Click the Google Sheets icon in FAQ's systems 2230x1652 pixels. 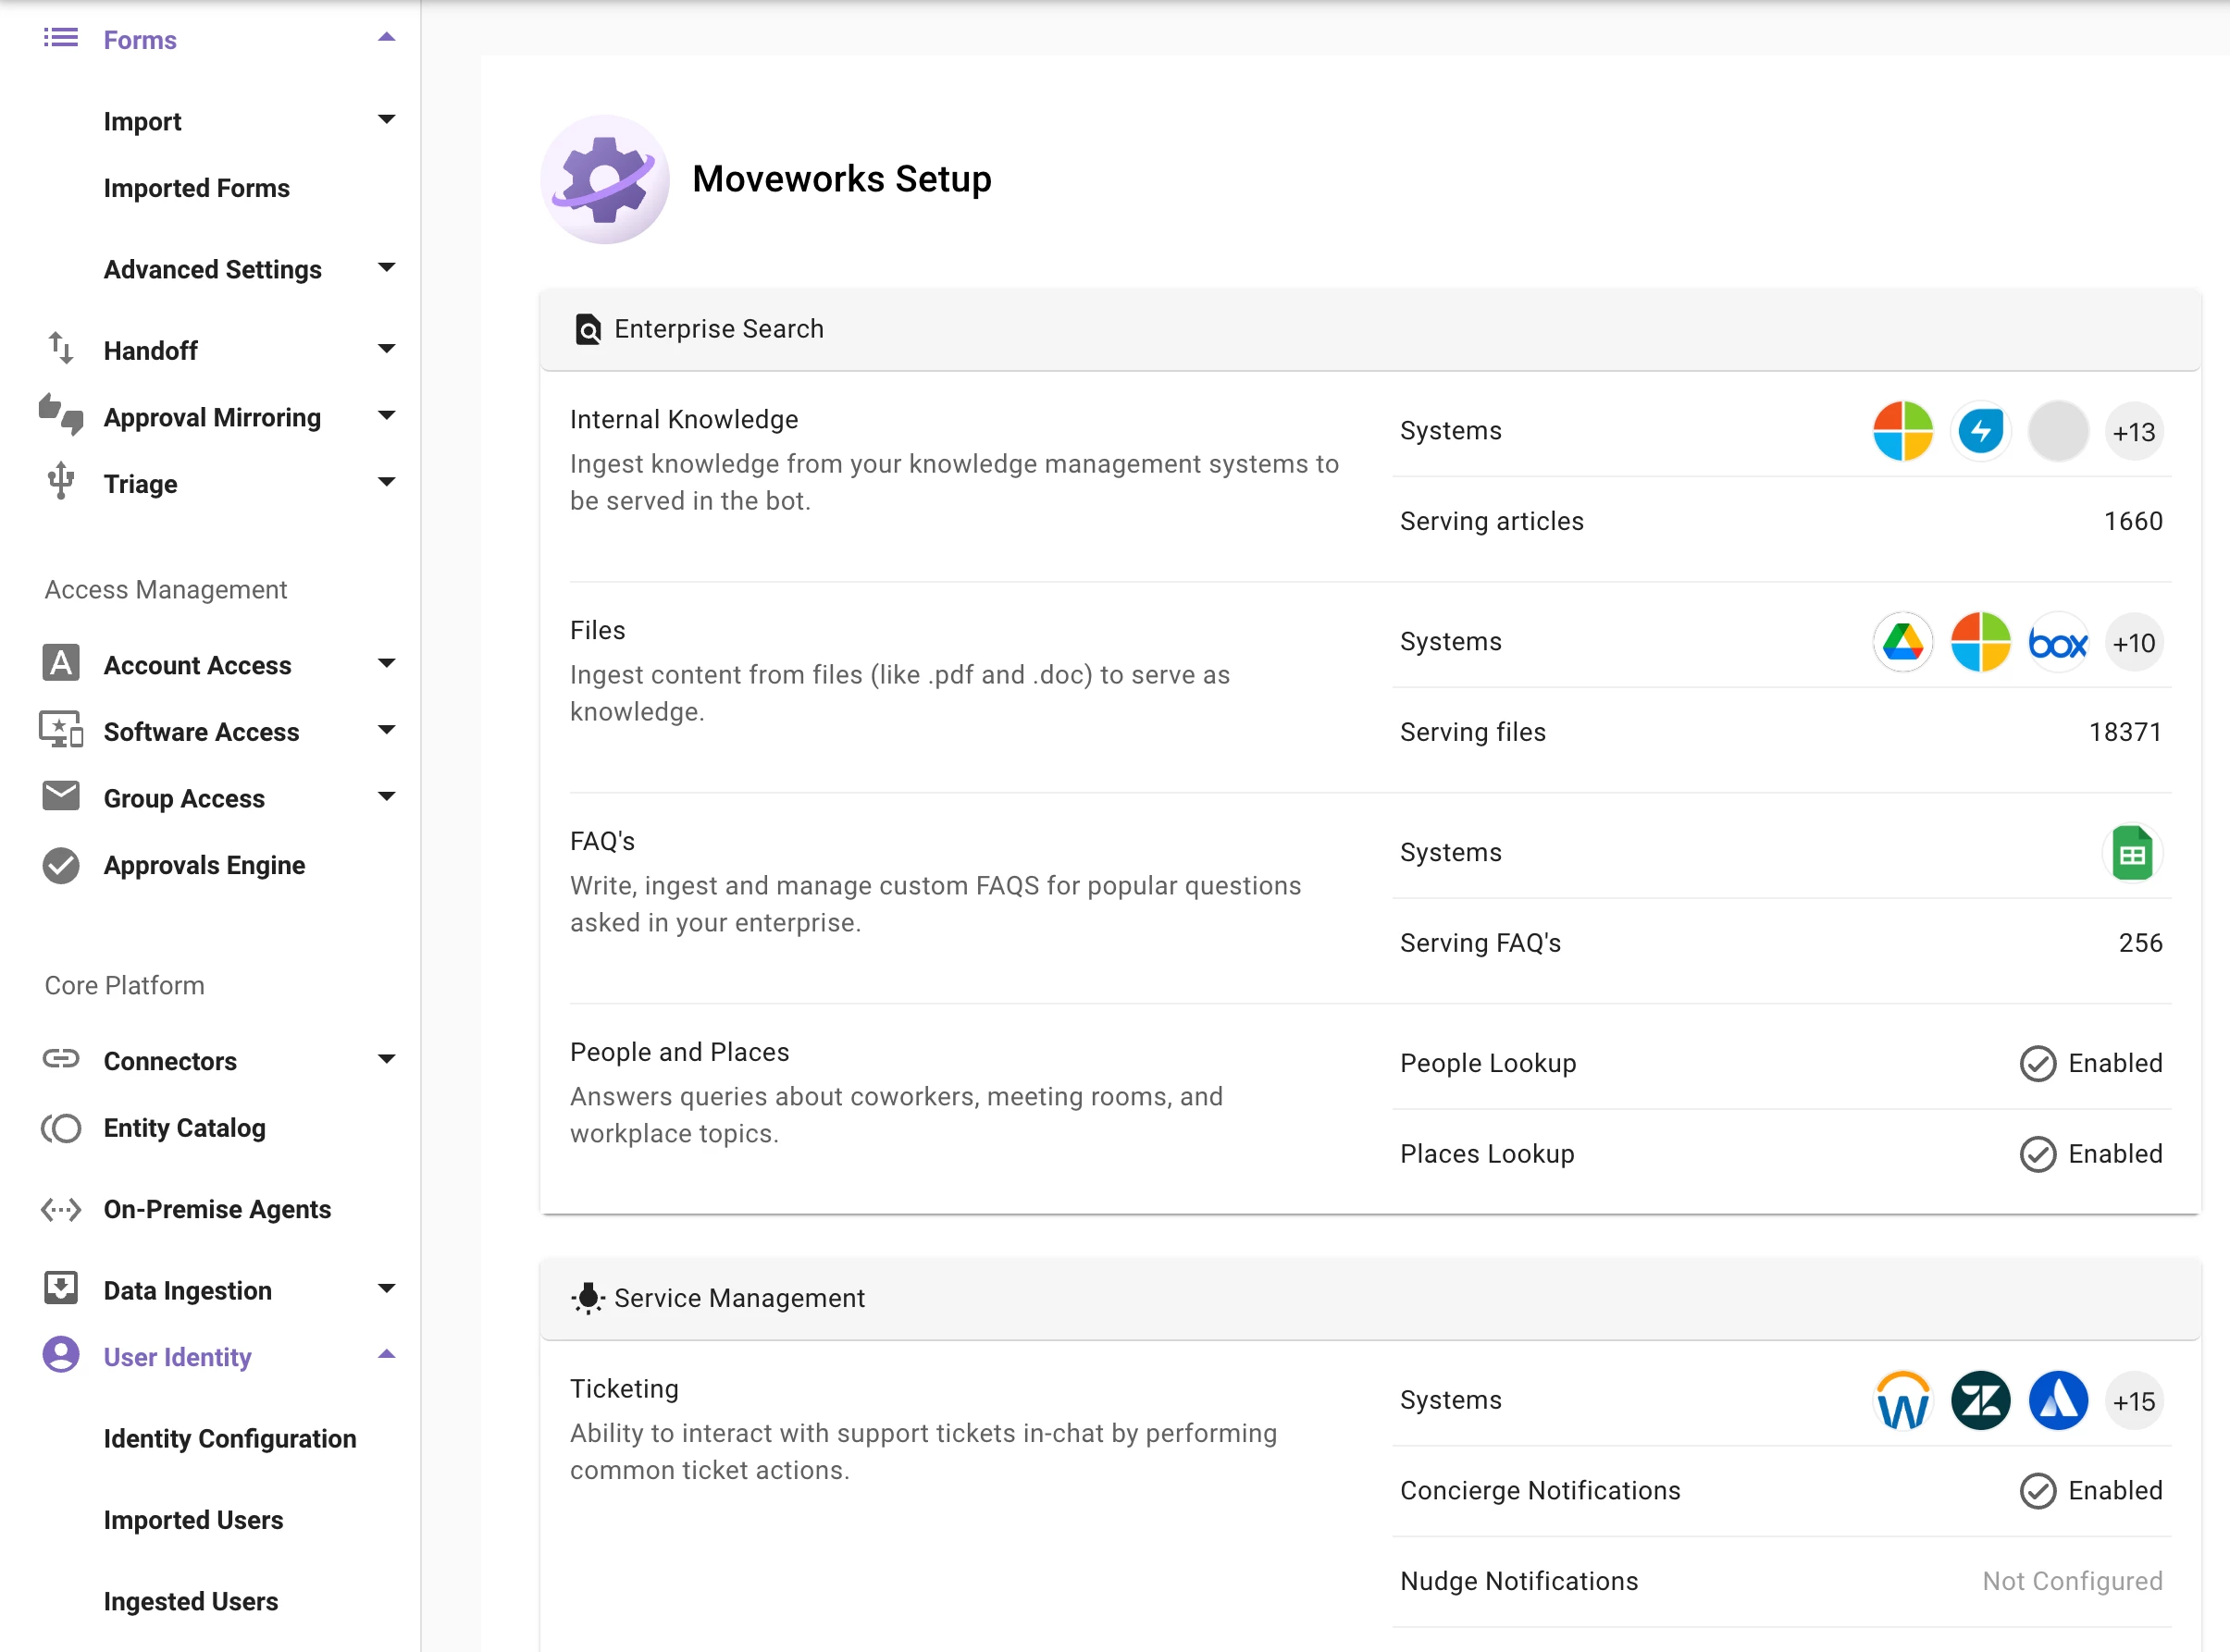tap(2133, 853)
